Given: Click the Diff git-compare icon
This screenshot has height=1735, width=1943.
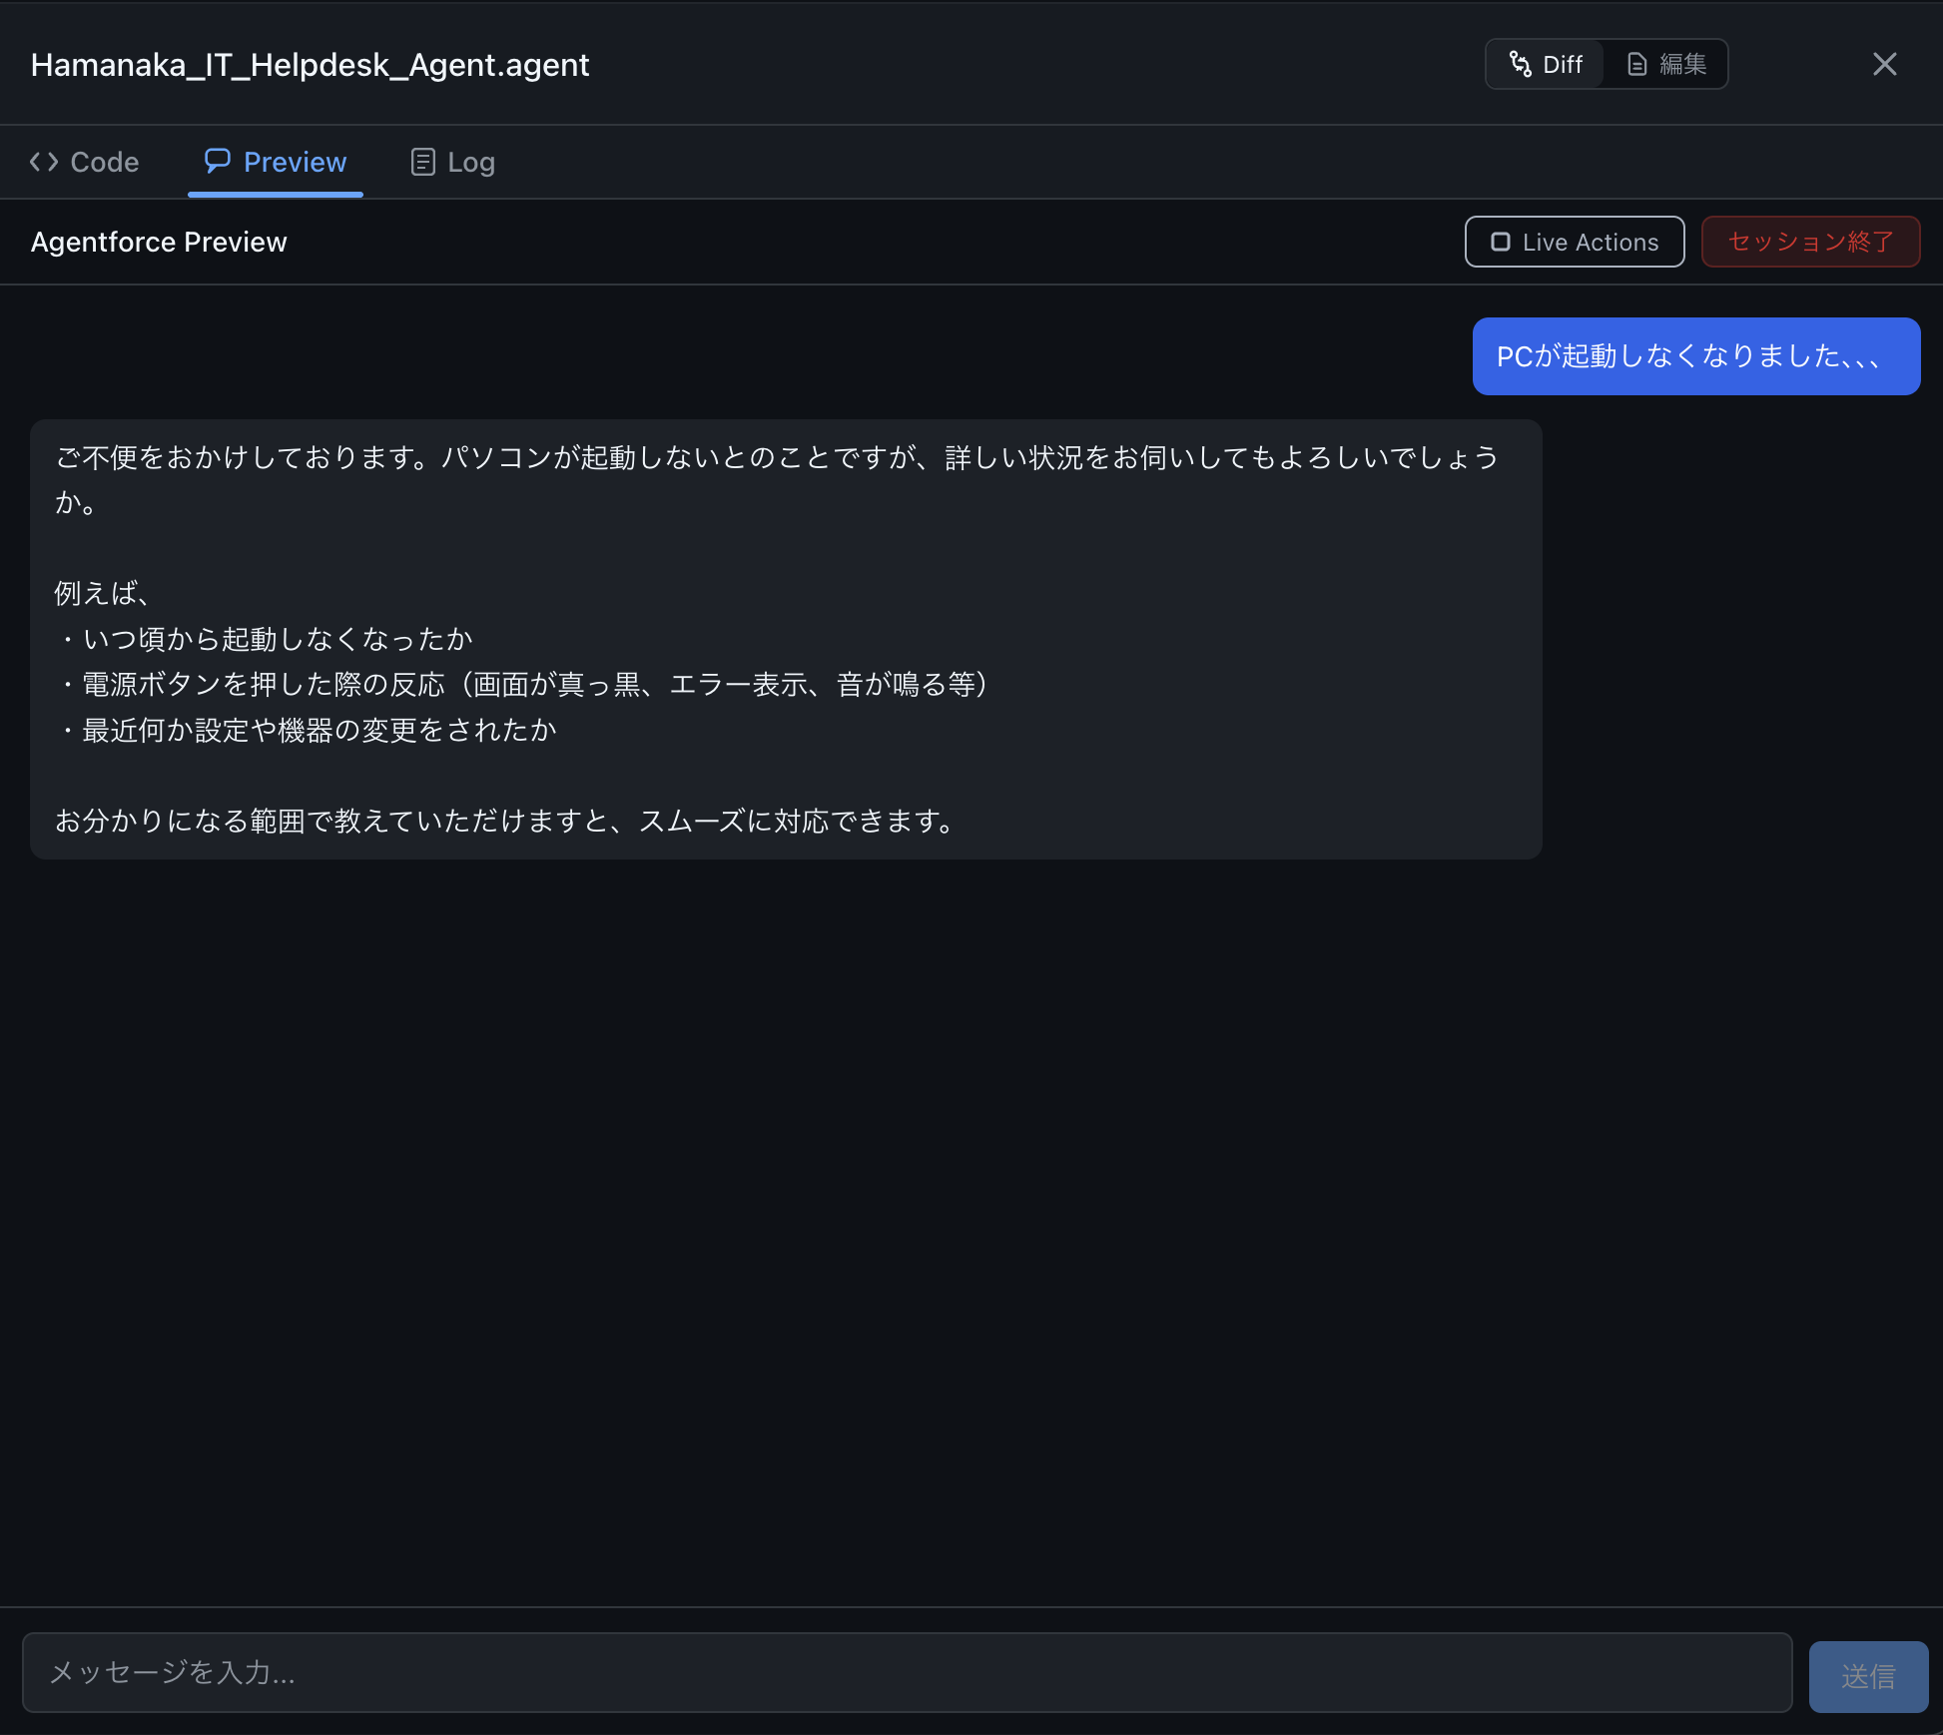Looking at the screenshot, I should 1520,64.
